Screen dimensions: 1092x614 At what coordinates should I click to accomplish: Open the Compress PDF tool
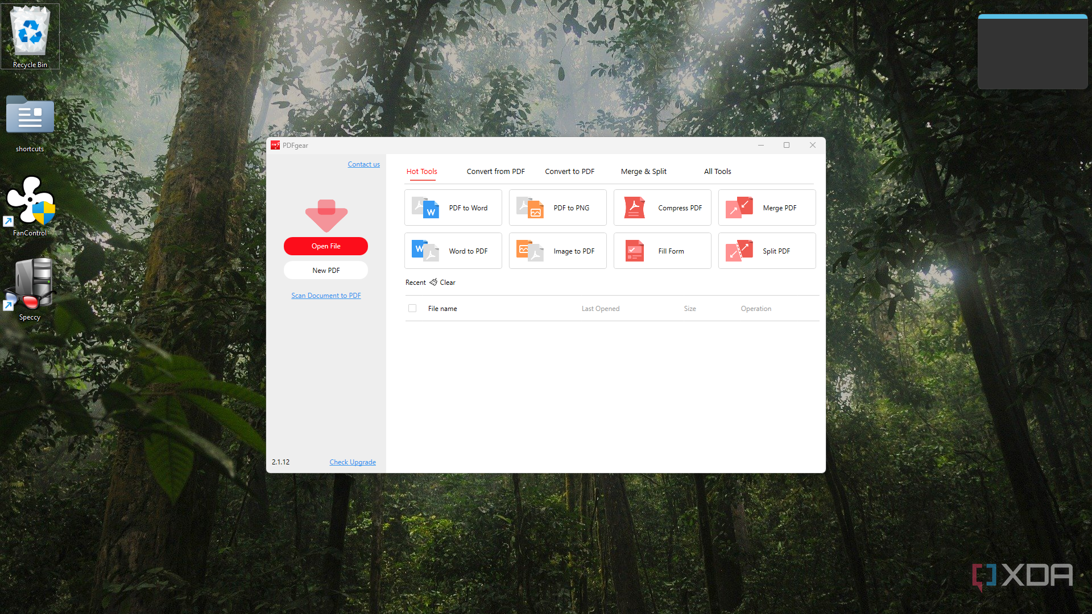click(x=663, y=208)
